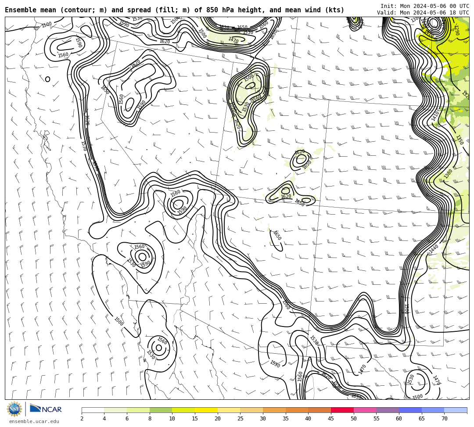The height and width of the screenshot is (427, 474).
Task: Open the ensemble.ucar.edu website text
Action: pyautogui.click(x=34, y=421)
